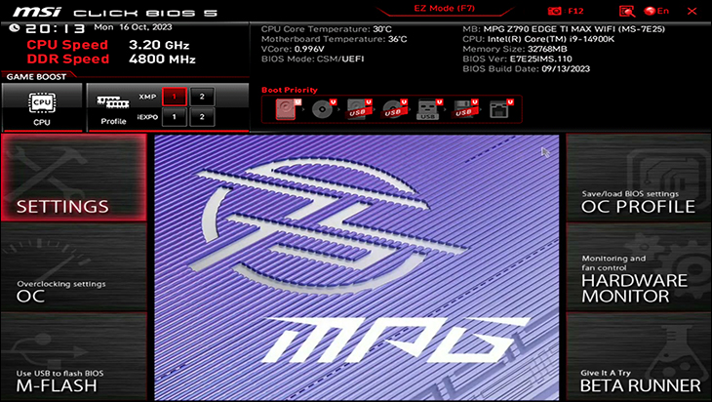712x402 pixels.
Task: Select the network boot device icon
Action: [501, 109]
